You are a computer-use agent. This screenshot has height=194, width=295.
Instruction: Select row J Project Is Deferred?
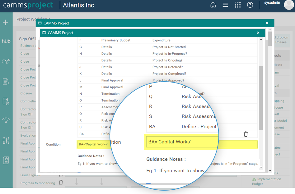pos(167,67)
